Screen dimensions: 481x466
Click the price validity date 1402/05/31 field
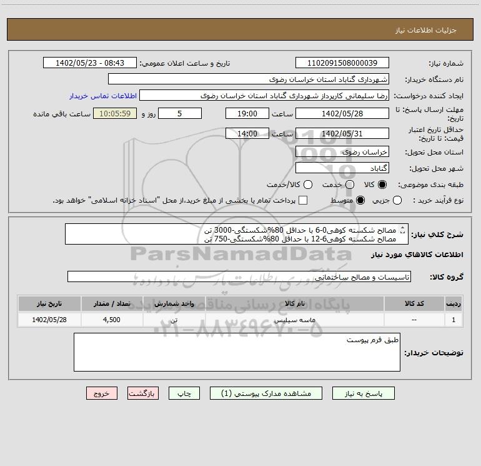click(x=342, y=133)
